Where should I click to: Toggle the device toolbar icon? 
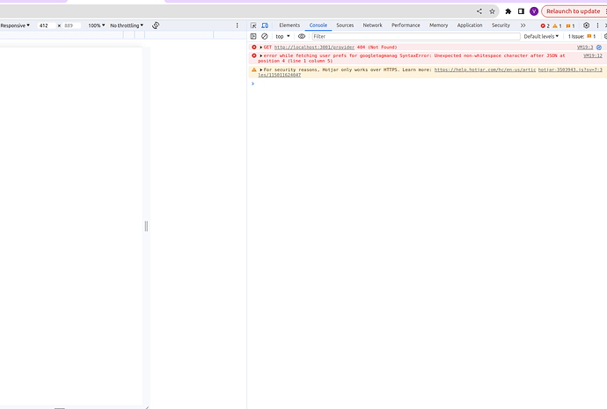[x=265, y=26]
